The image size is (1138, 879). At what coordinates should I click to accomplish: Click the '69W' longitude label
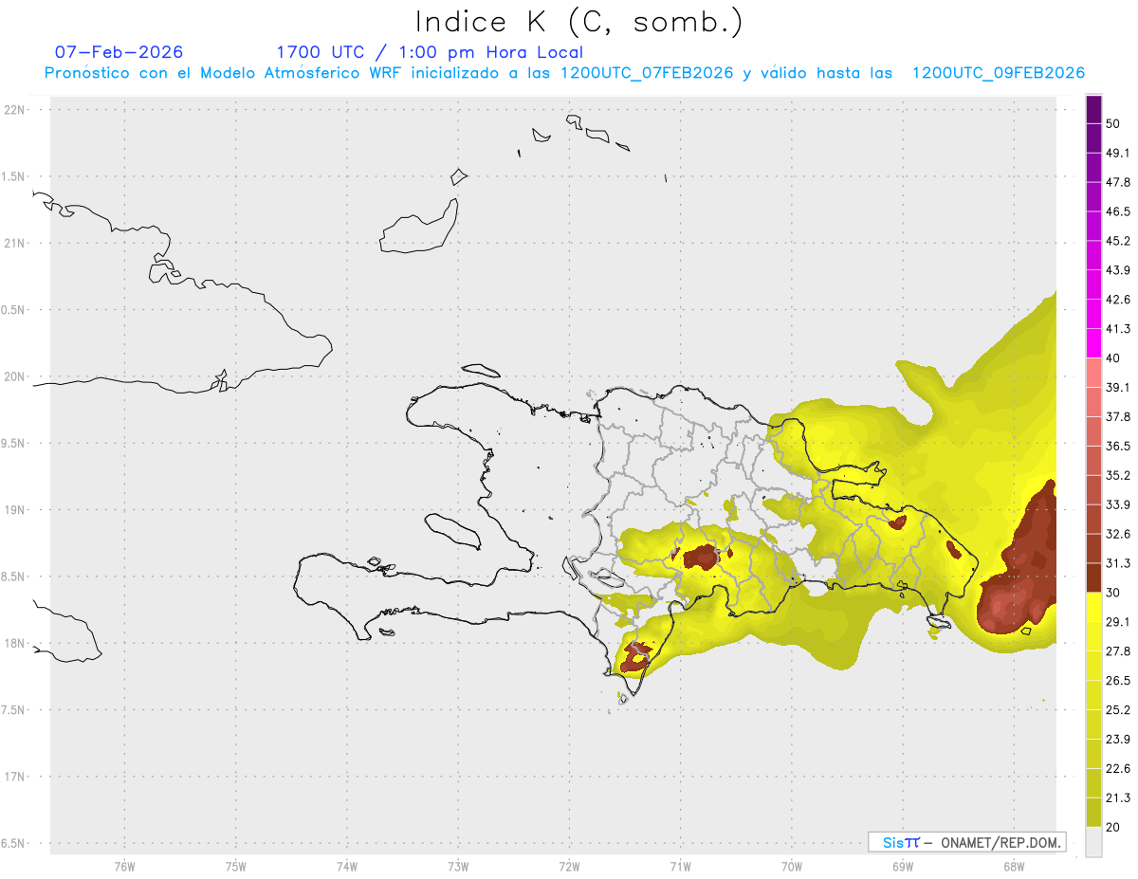coord(903,867)
